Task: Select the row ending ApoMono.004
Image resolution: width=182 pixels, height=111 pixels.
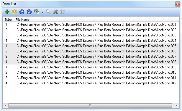Action: 91,41
